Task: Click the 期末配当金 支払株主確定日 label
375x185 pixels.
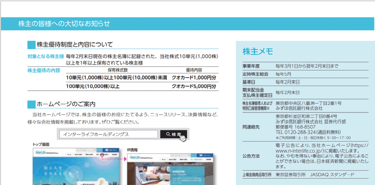Action: point(257,92)
